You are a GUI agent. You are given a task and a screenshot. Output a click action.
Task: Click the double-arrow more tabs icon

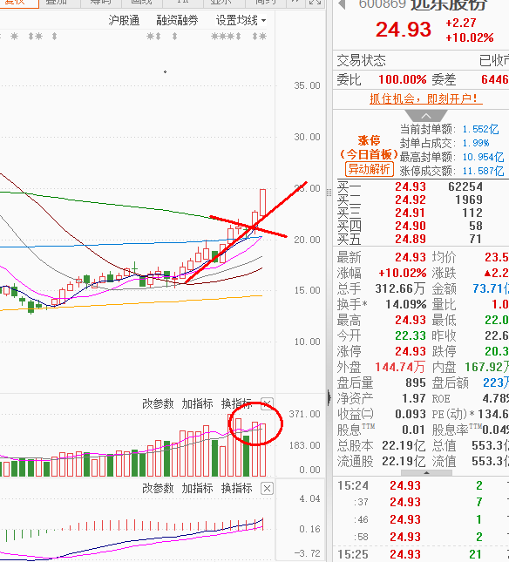point(295,2)
